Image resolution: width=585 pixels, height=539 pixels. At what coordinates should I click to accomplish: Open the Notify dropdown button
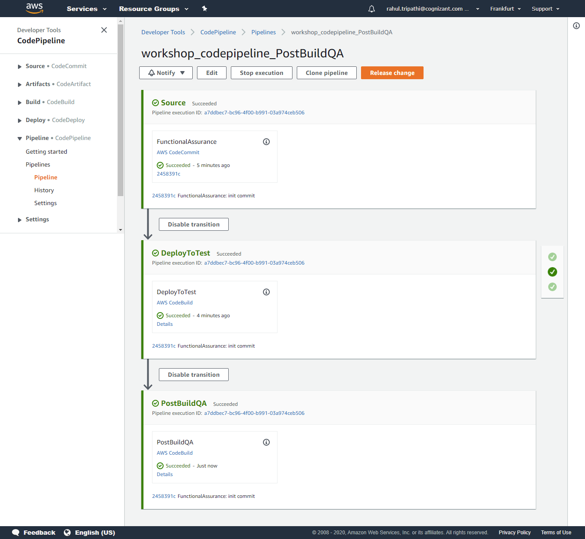tap(166, 73)
